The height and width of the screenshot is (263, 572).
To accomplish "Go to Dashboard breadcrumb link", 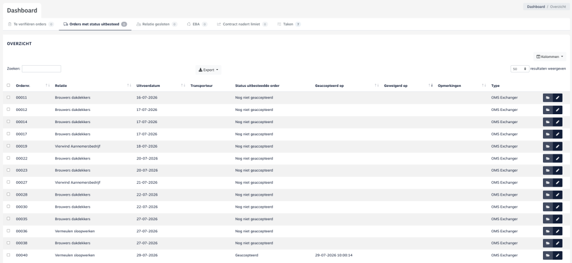I will pyautogui.click(x=536, y=7).
